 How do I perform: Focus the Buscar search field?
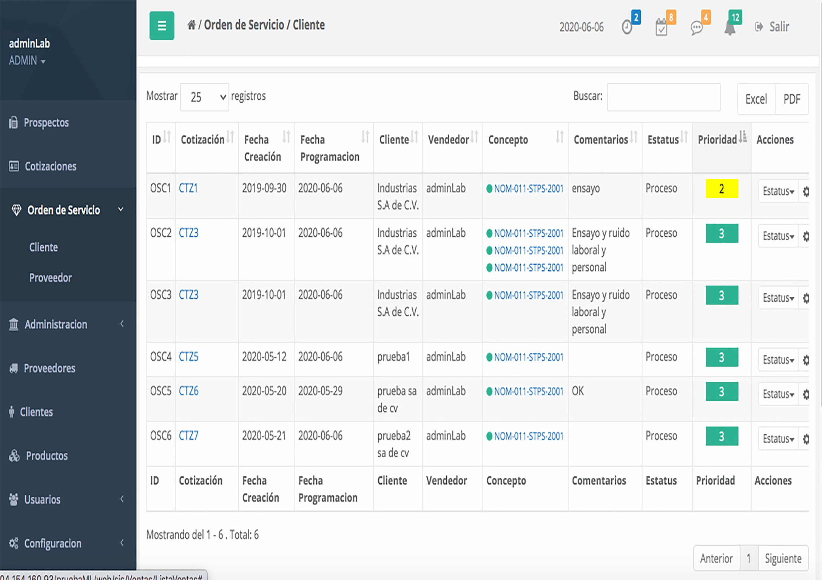point(664,97)
